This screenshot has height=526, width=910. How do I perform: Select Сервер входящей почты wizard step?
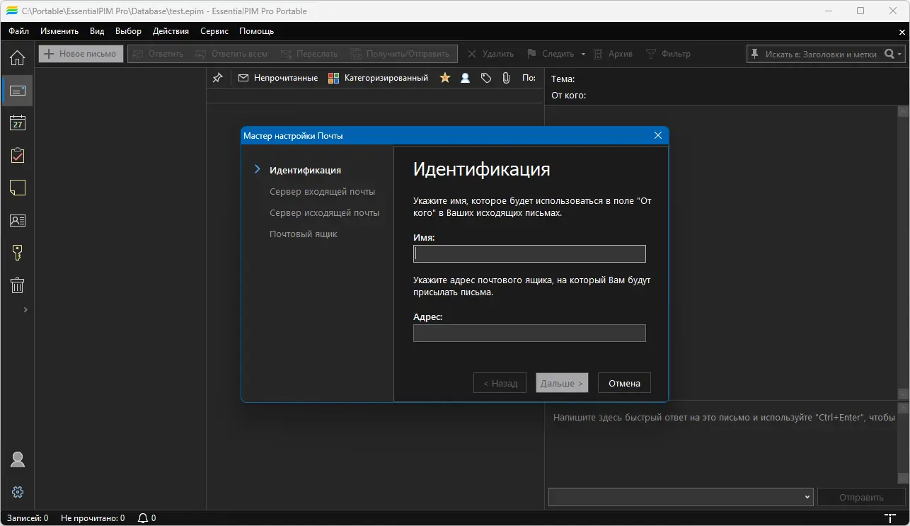tap(322, 191)
